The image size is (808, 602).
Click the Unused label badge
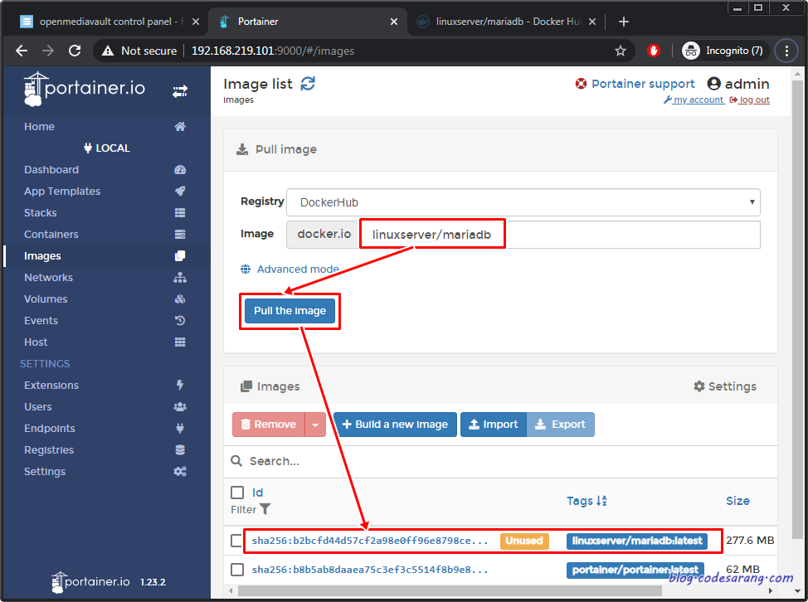524,541
